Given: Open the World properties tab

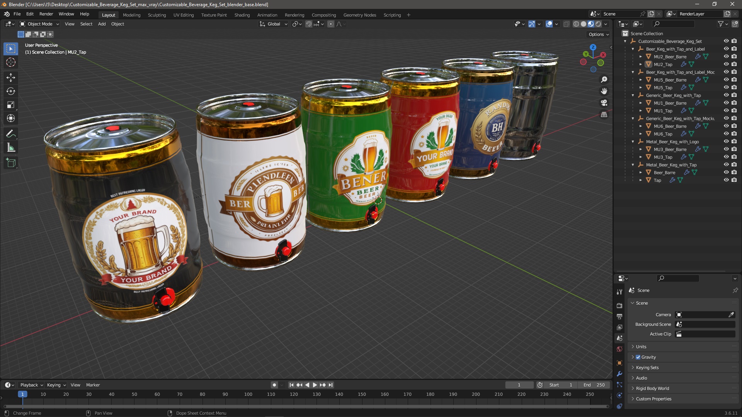Looking at the screenshot, I should (619, 349).
